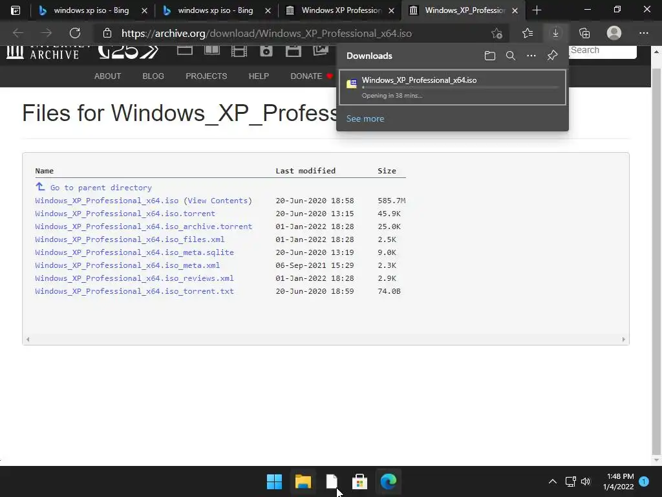Open Windows_XP_Professional_x64.iso.torrent link
The height and width of the screenshot is (497, 662).
[125, 214]
